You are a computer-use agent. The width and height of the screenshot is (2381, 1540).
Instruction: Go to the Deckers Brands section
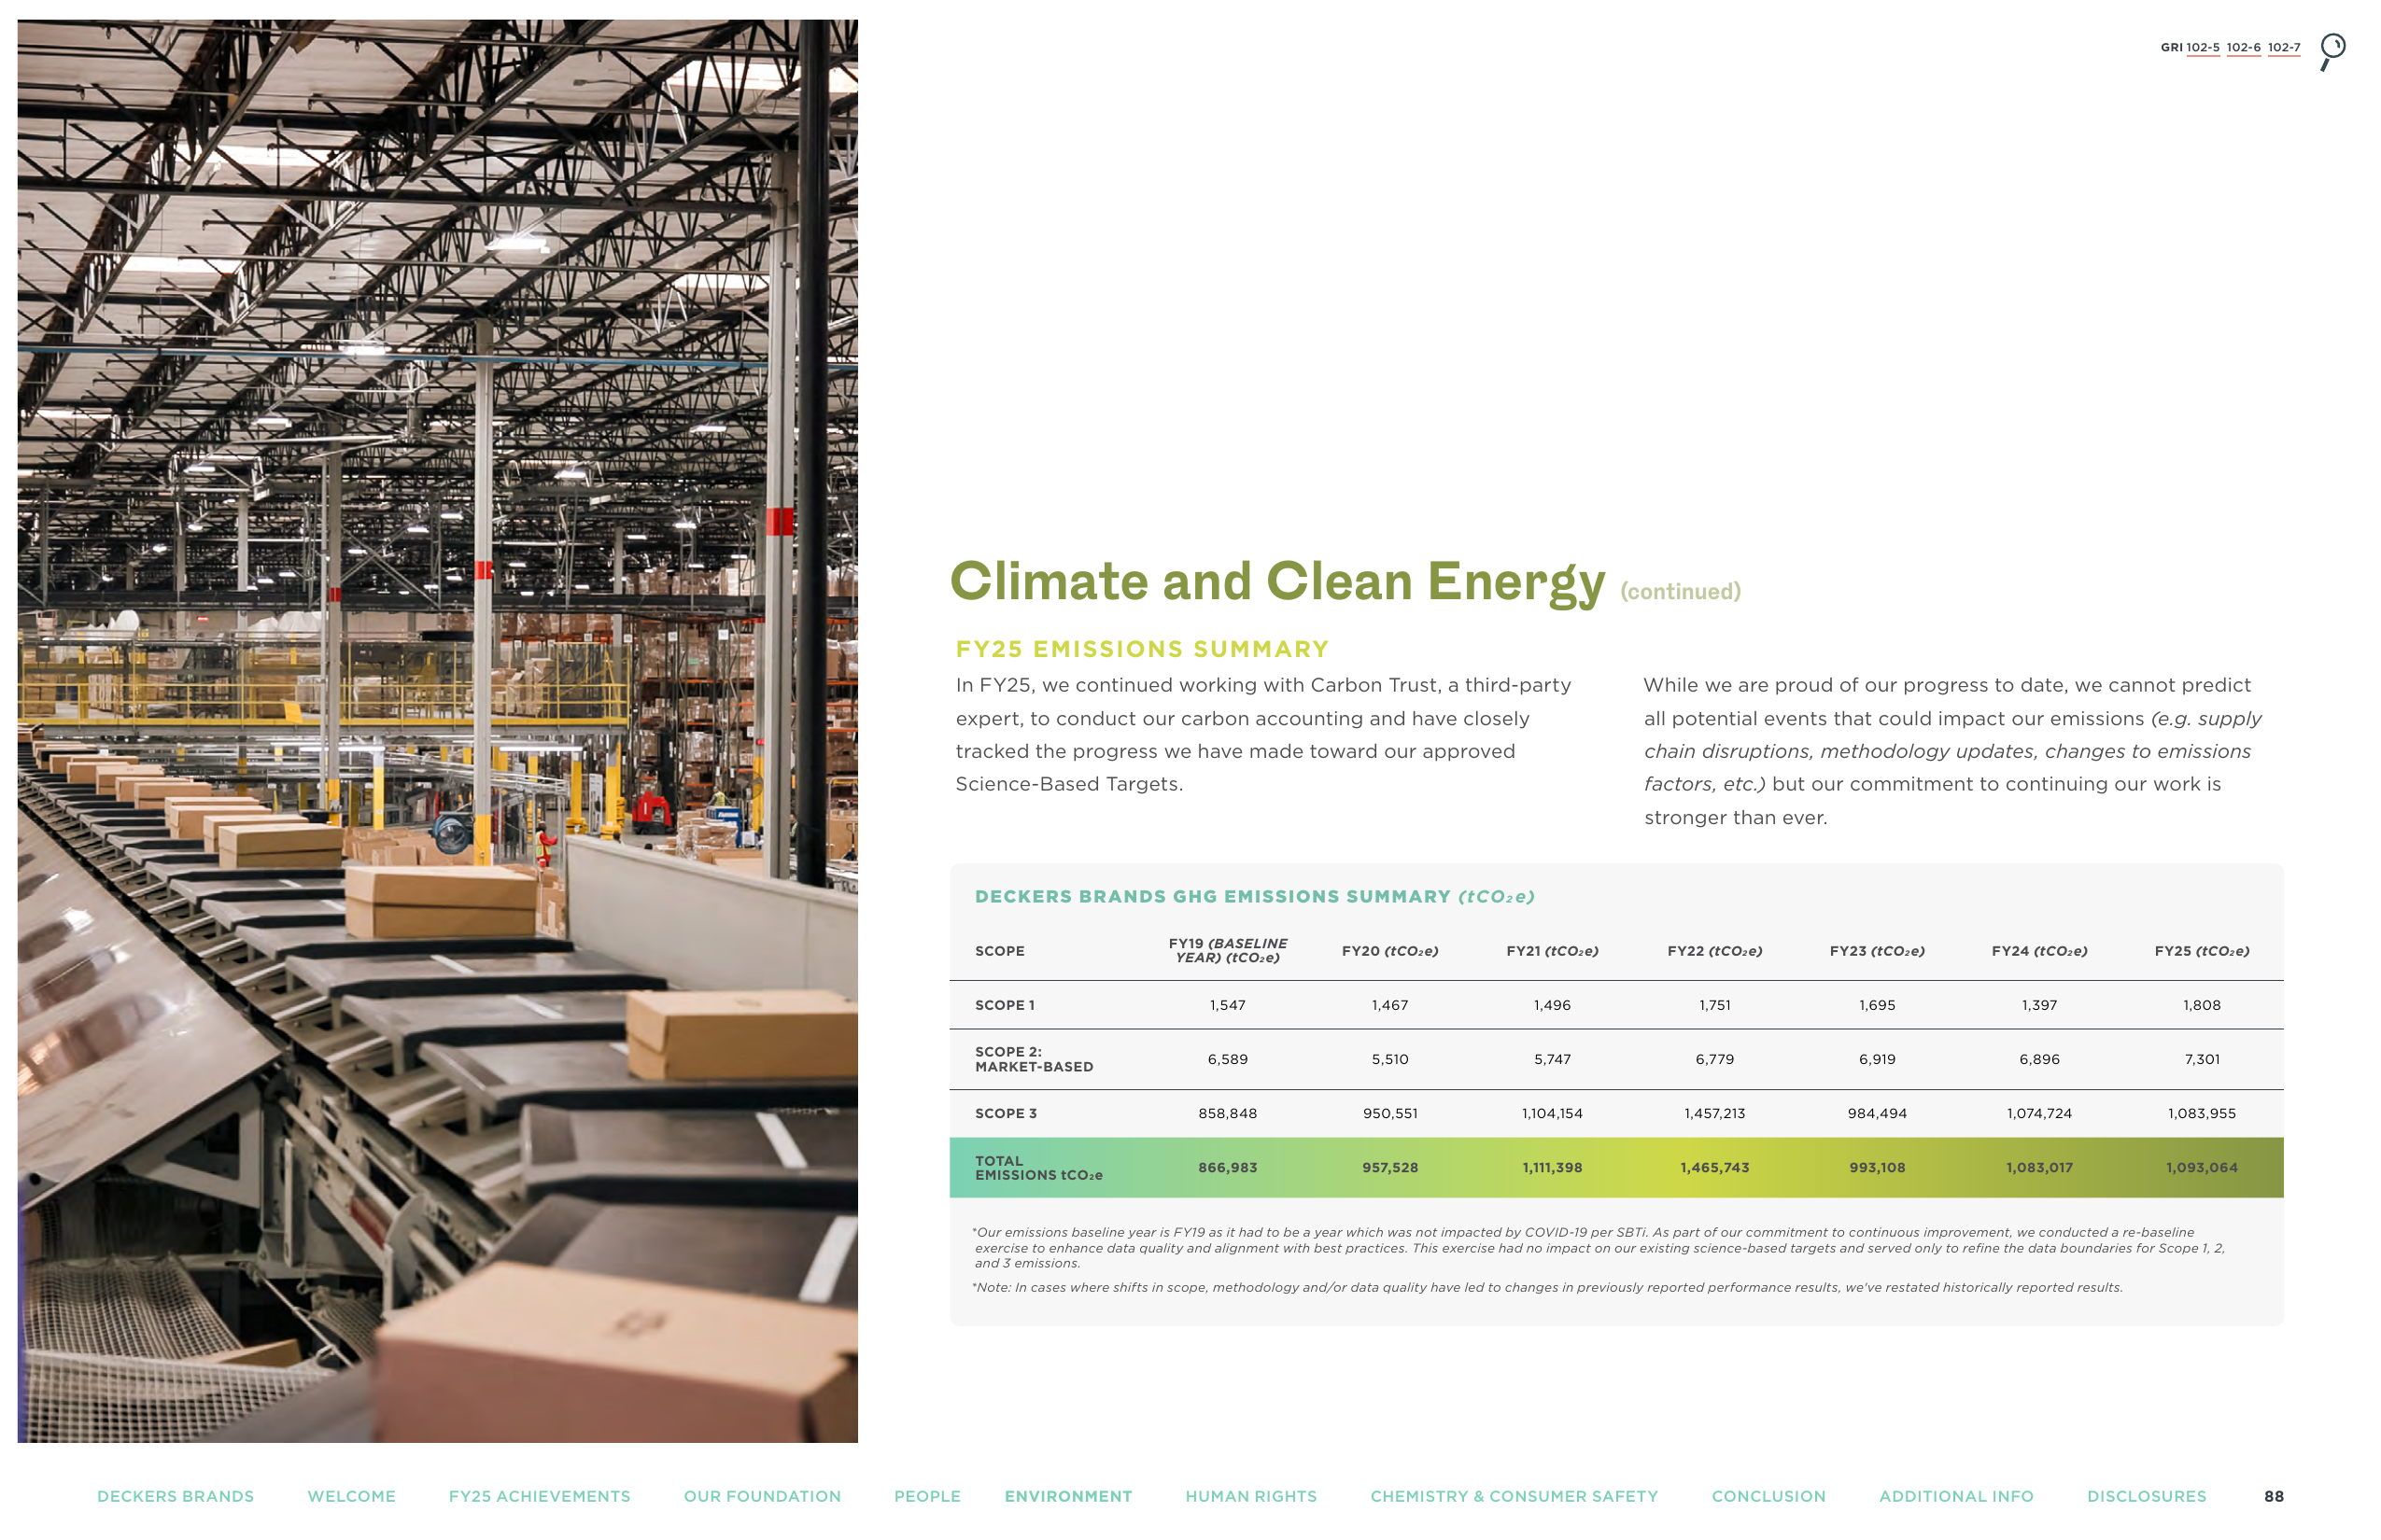point(176,1496)
